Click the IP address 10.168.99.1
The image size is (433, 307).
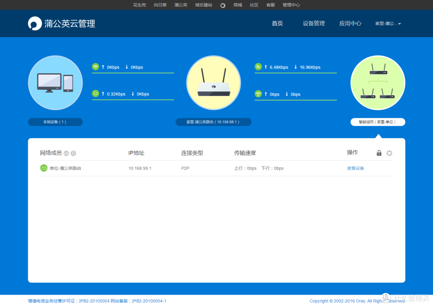[x=140, y=168]
